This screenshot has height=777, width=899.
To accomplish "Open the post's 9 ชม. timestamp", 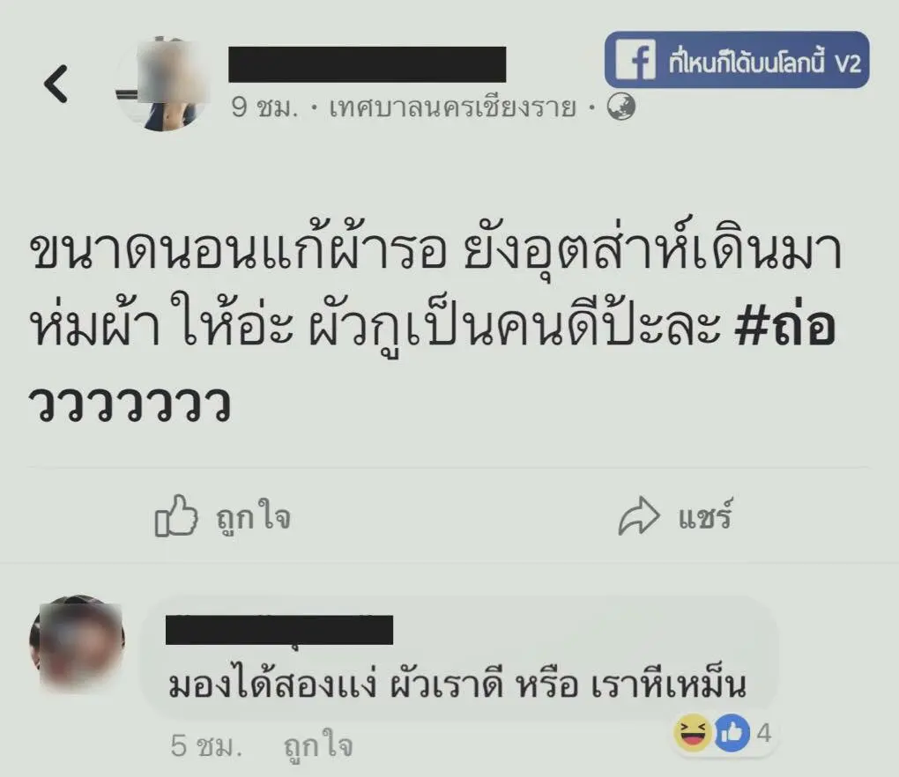I will [265, 107].
